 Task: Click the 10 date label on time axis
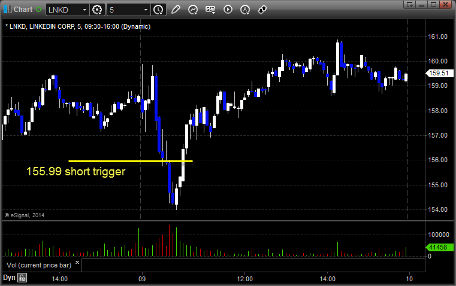pos(409,279)
